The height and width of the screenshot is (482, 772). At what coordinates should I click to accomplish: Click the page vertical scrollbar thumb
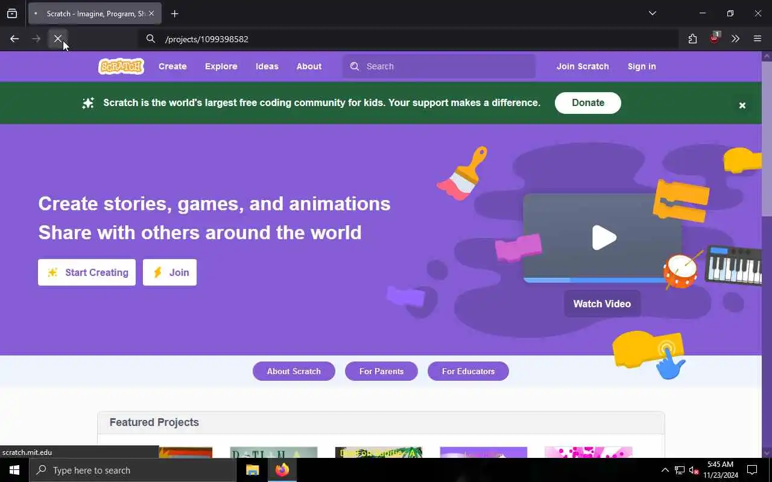click(767, 138)
